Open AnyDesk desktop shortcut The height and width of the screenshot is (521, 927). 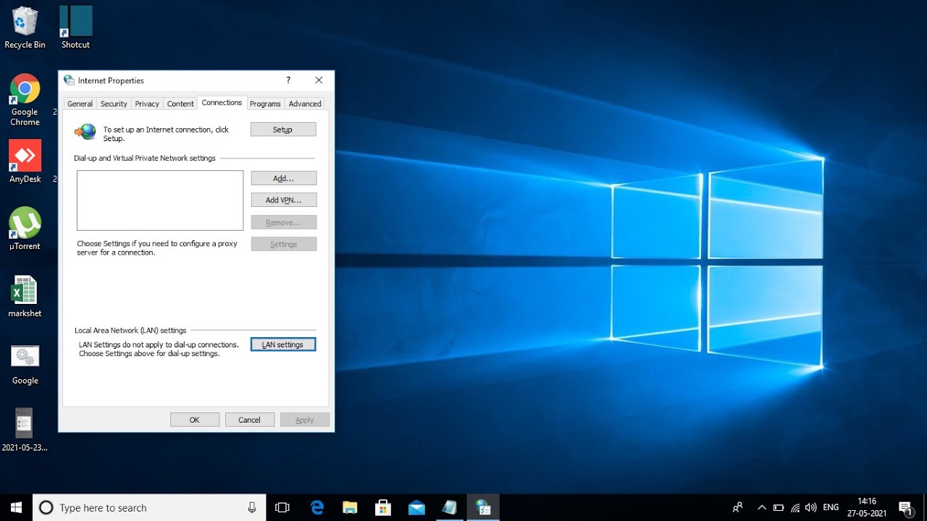coord(25,161)
